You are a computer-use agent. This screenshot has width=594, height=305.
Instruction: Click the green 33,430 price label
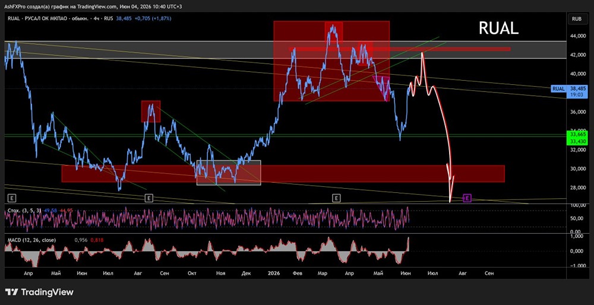tap(577, 141)
